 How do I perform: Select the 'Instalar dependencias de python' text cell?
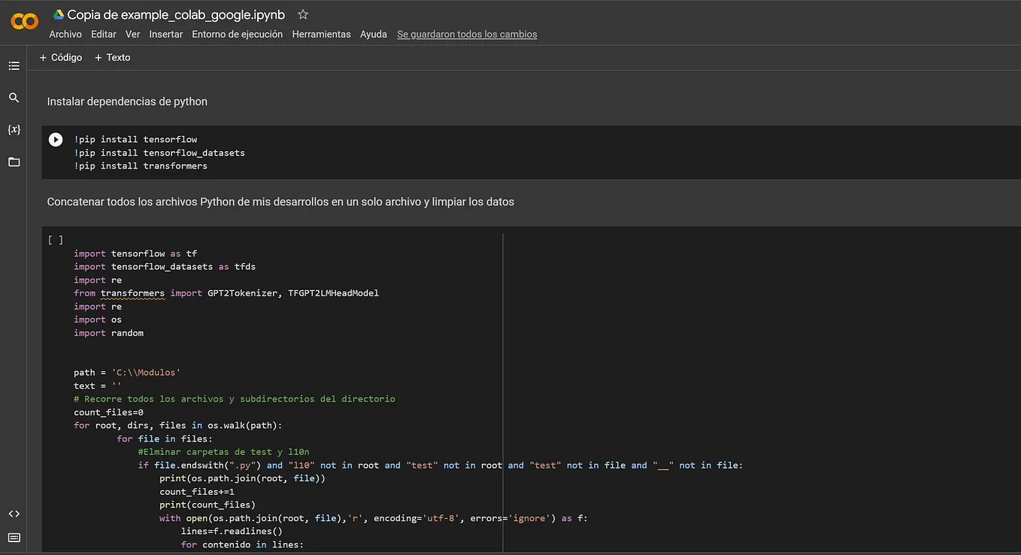click(x=127, y=102)
